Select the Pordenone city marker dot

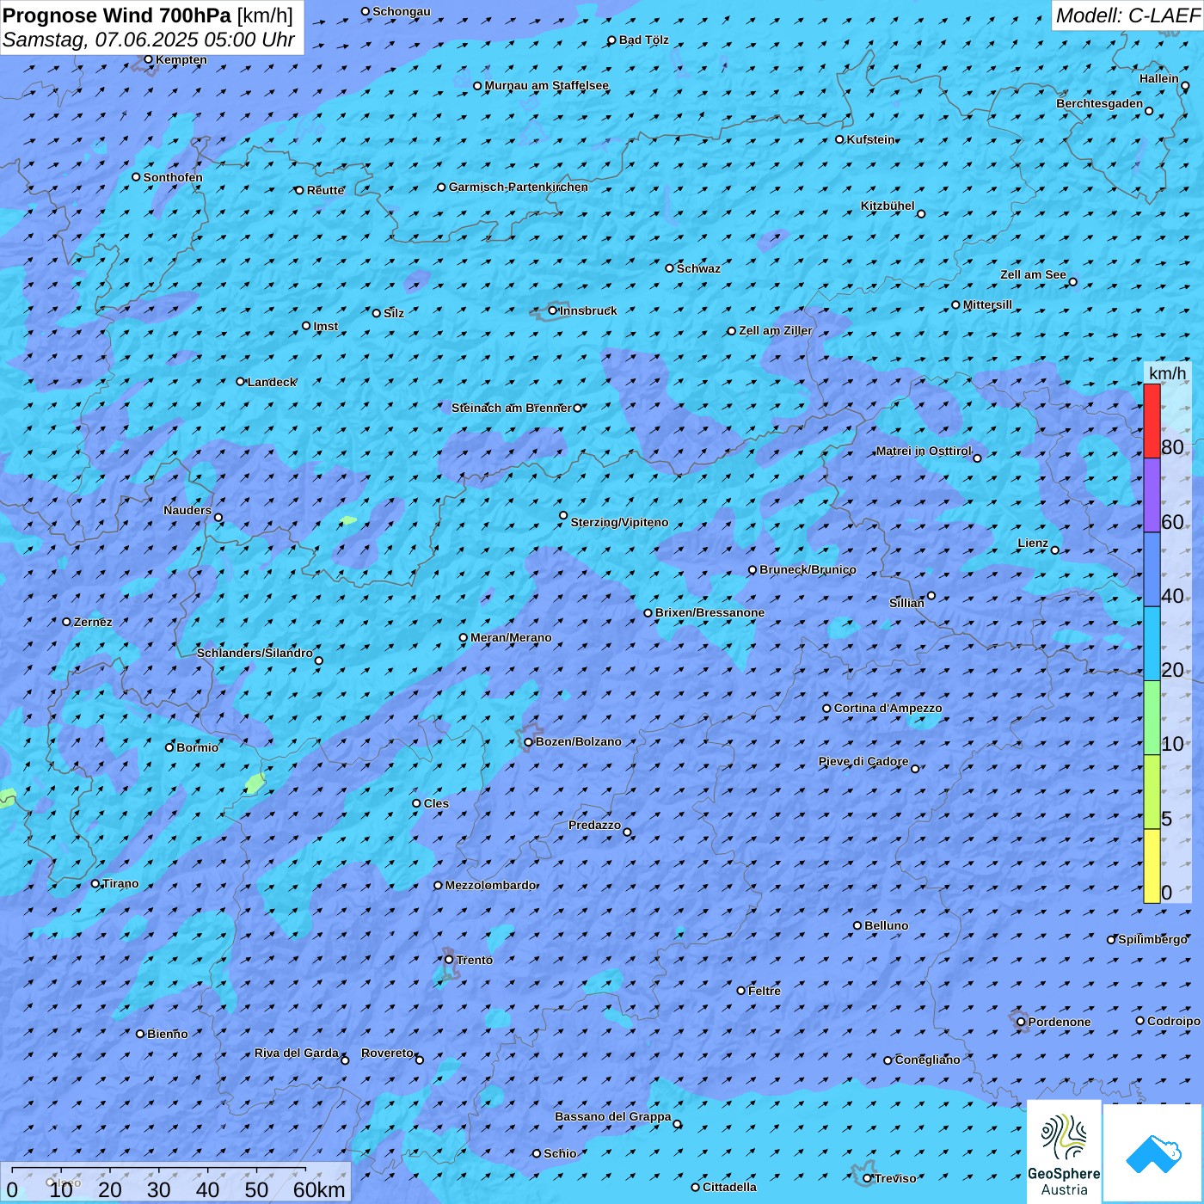(1022, 1023)
